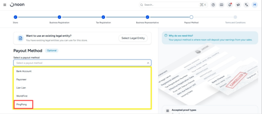The height and width of the screenshot is (114, 262).
Task: Click the Optional badge
Action: [52, 50]
